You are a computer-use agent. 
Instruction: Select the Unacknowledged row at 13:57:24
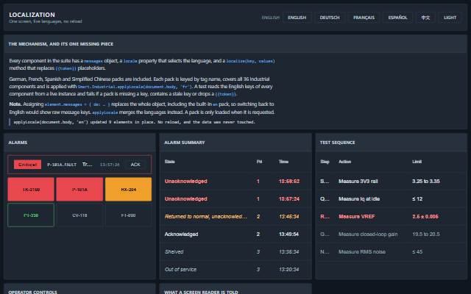pos(235,199)
